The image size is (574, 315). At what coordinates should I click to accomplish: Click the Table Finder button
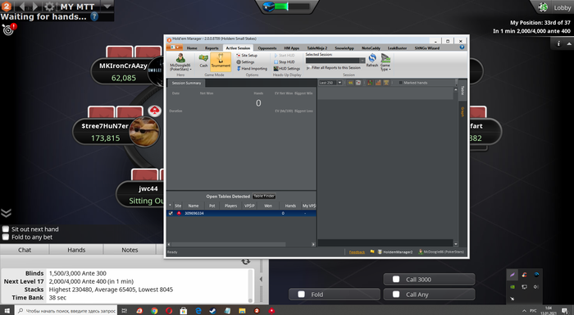click(x=264, y=196)
